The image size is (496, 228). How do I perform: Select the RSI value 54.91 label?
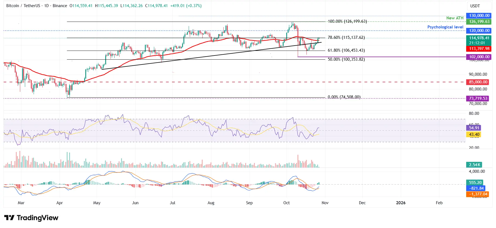(474, 128)
